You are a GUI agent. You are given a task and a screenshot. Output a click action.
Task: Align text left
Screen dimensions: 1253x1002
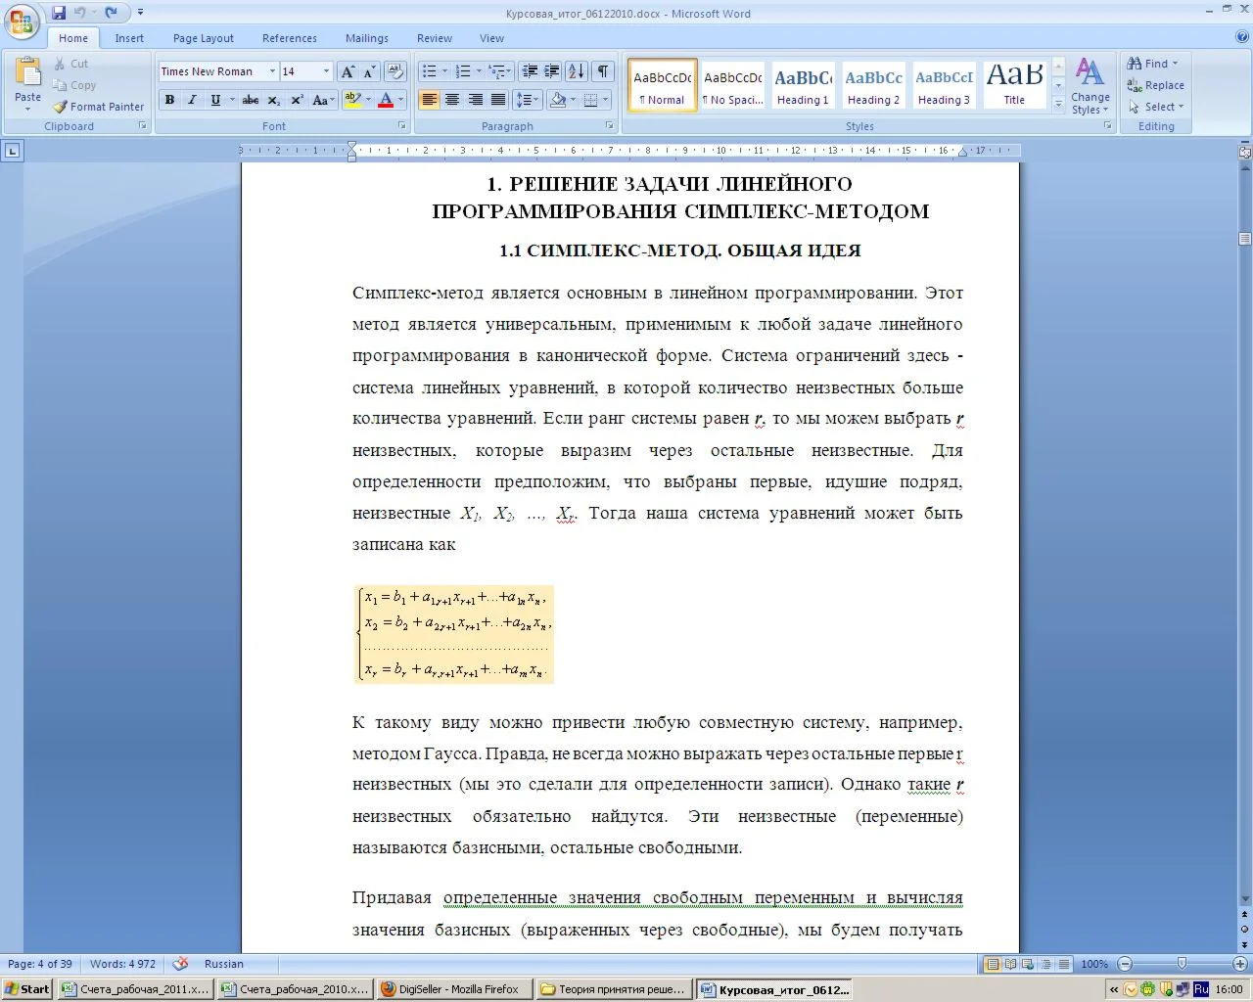[x=429, y=100]
